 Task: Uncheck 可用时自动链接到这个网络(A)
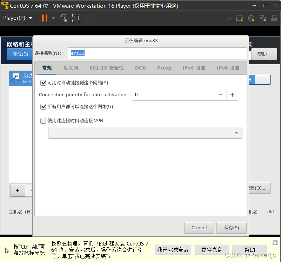43,83
